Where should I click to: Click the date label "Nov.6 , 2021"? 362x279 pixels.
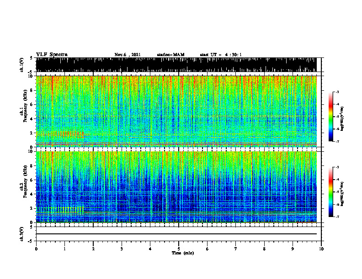click(x=128, y=55)
